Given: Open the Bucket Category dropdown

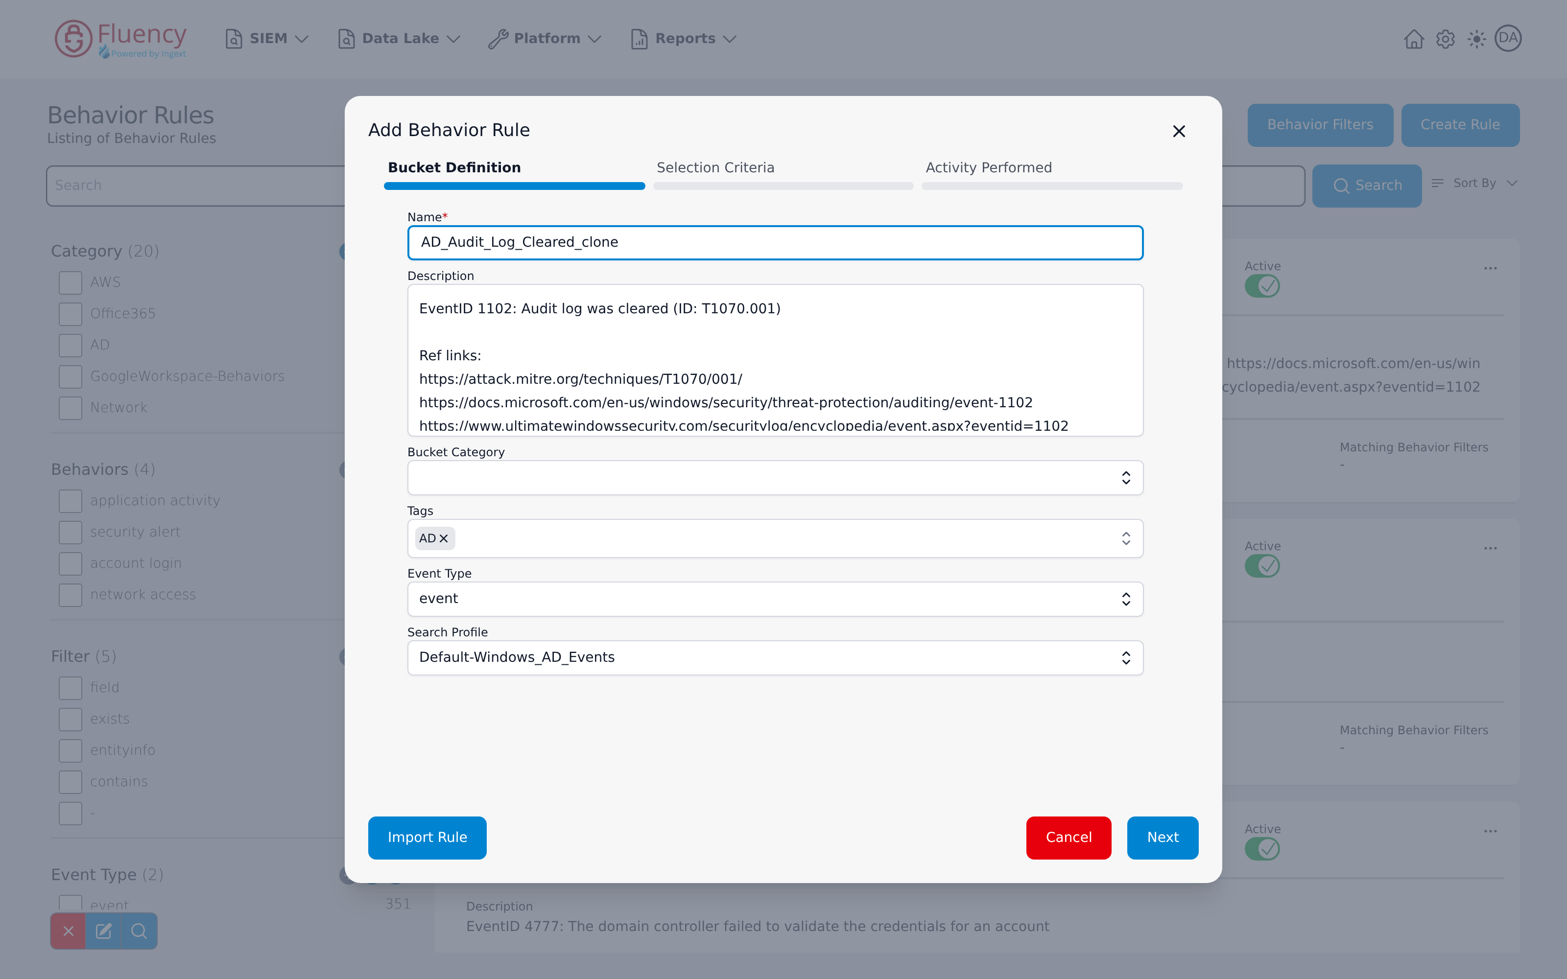Looking at the screenshot, I should pos(775,478).
